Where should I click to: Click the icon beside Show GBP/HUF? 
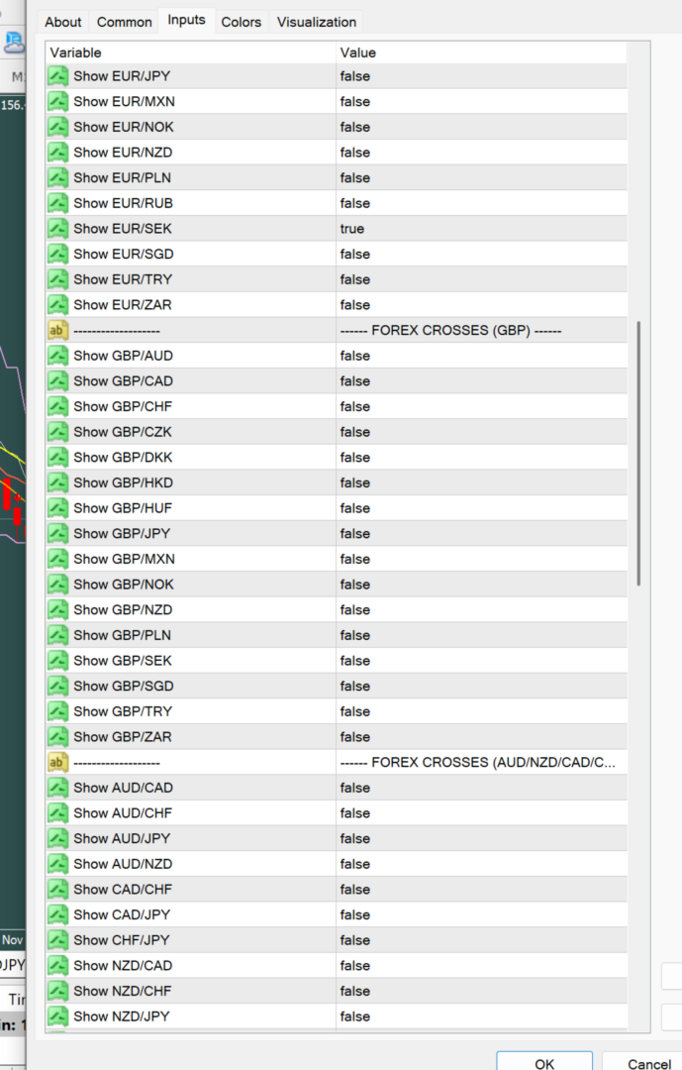coord(58,507)
